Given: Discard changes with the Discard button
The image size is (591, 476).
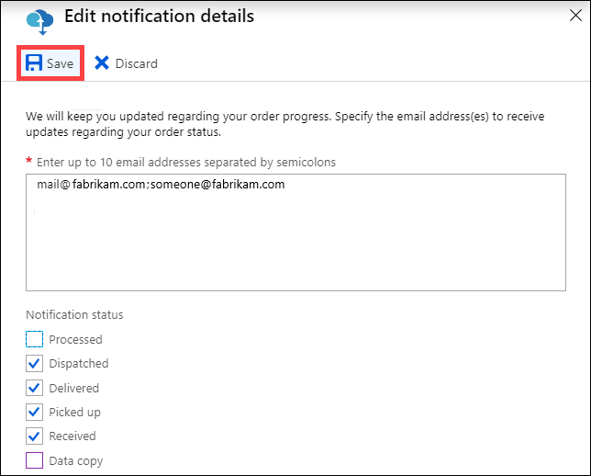Looking at the screenshot, I should pyautogui.click(x=126, y=63).
